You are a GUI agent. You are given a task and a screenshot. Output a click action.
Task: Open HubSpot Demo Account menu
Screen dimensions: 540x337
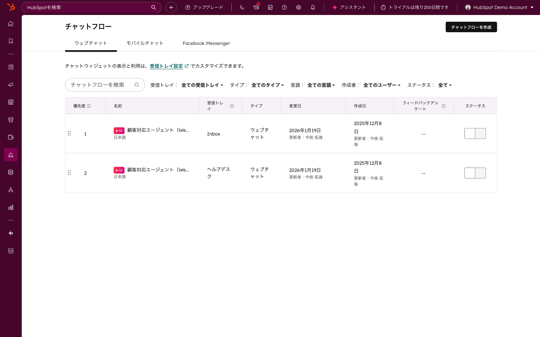[x=499, y=7]
